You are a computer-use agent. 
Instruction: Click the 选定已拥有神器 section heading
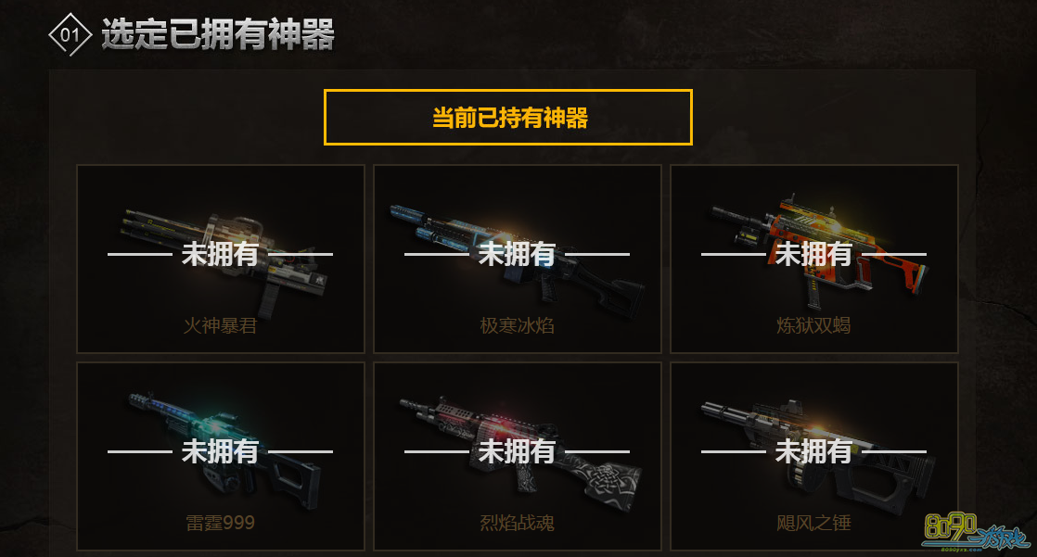pyautogui.click(x=218, y=34)
